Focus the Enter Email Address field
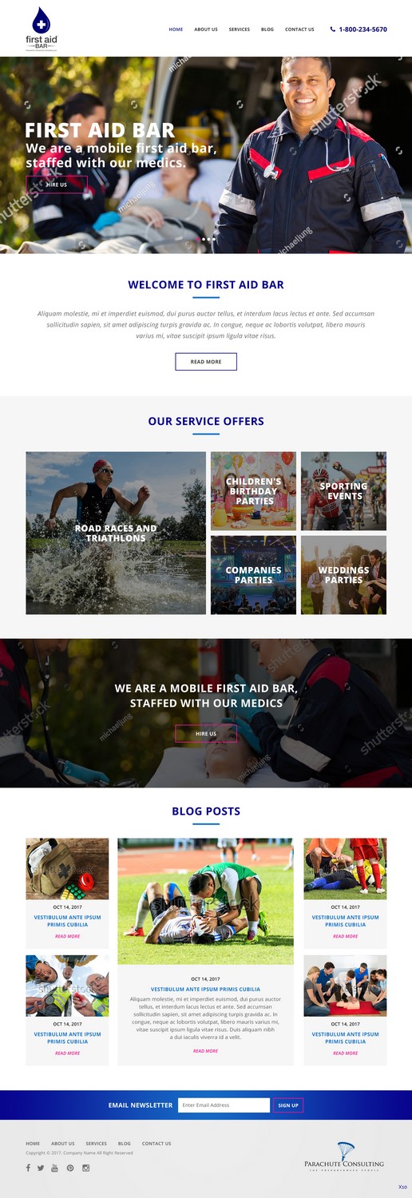412x1198 pixels. (224, 1105)
